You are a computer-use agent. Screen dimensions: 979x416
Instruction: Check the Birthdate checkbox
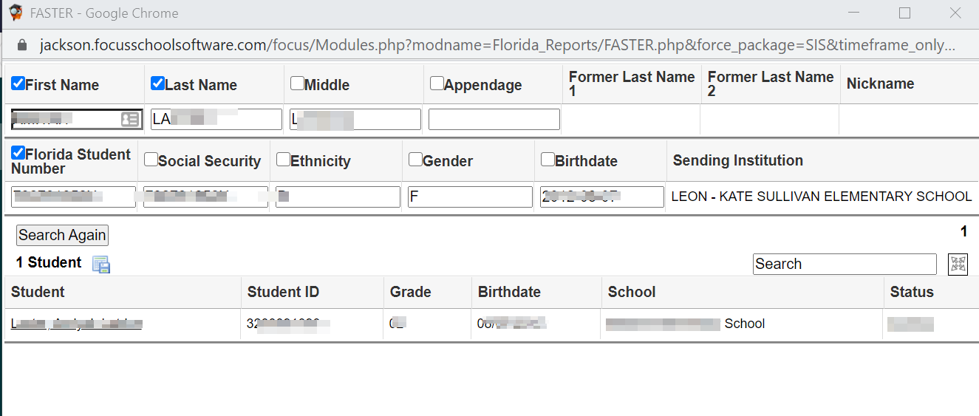[x=548, y=160]
